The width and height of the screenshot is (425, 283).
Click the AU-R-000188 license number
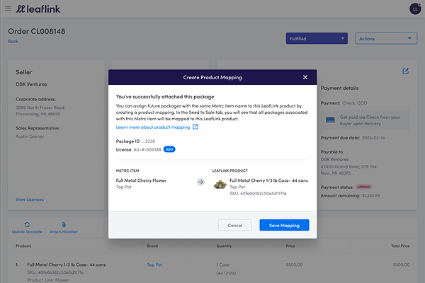tap(147, 149)
